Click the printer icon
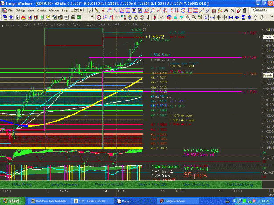 pos(73,17)
